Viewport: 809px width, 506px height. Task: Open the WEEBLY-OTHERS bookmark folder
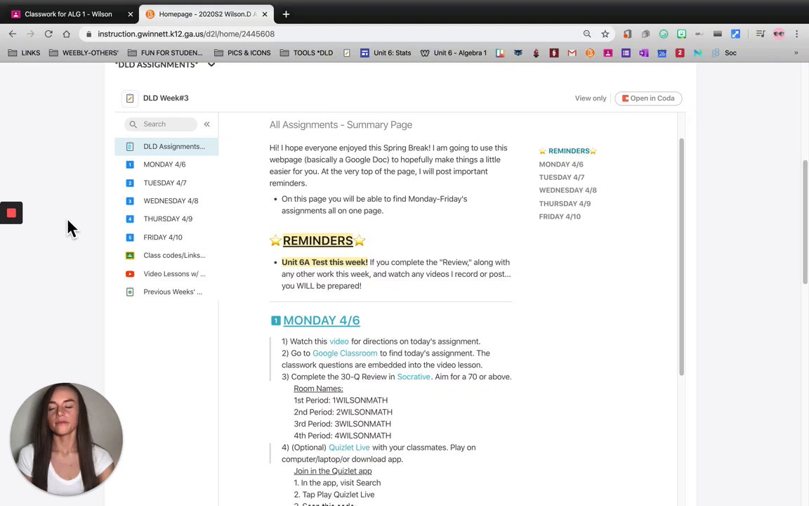(84, 53)
